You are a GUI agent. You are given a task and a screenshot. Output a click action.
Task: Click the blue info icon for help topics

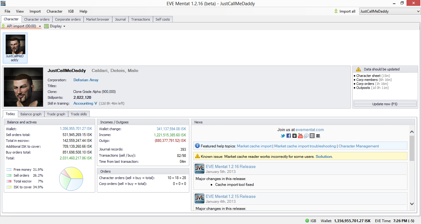[x=197, y=146]
